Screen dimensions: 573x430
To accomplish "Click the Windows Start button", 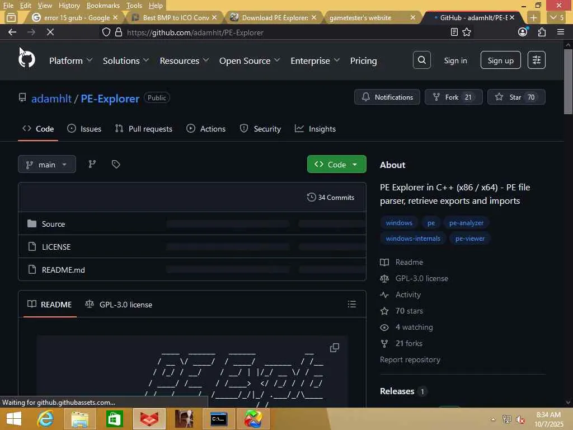I will [x=14, y=419].
